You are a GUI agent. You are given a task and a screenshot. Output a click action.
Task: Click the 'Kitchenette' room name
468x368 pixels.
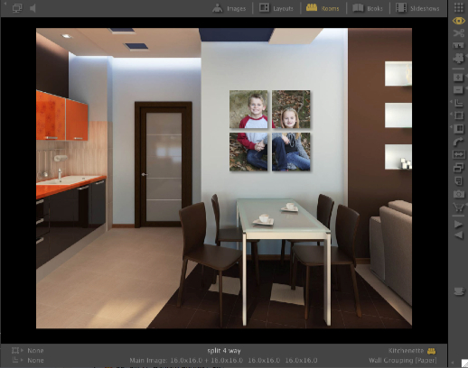pyautogui.click(x=406, y=351)
